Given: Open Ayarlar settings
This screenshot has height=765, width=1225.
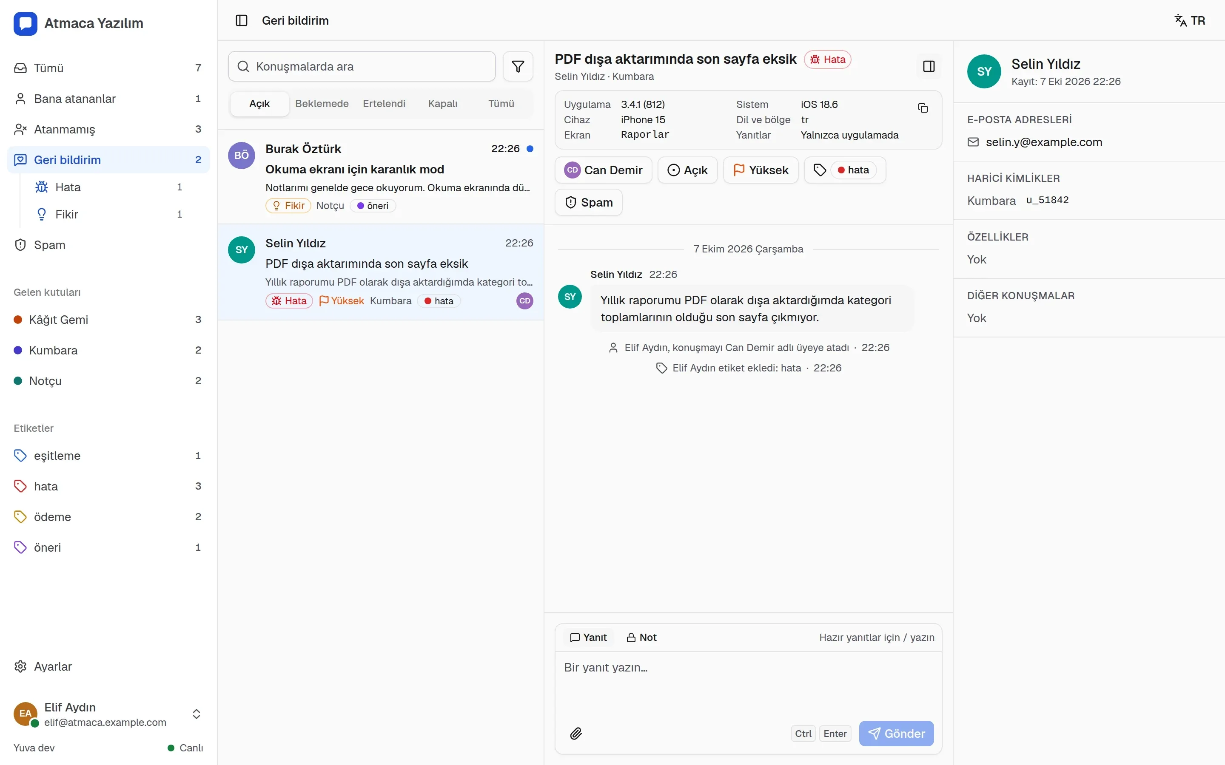Looking at the screenshot, I should pos(108,666).
